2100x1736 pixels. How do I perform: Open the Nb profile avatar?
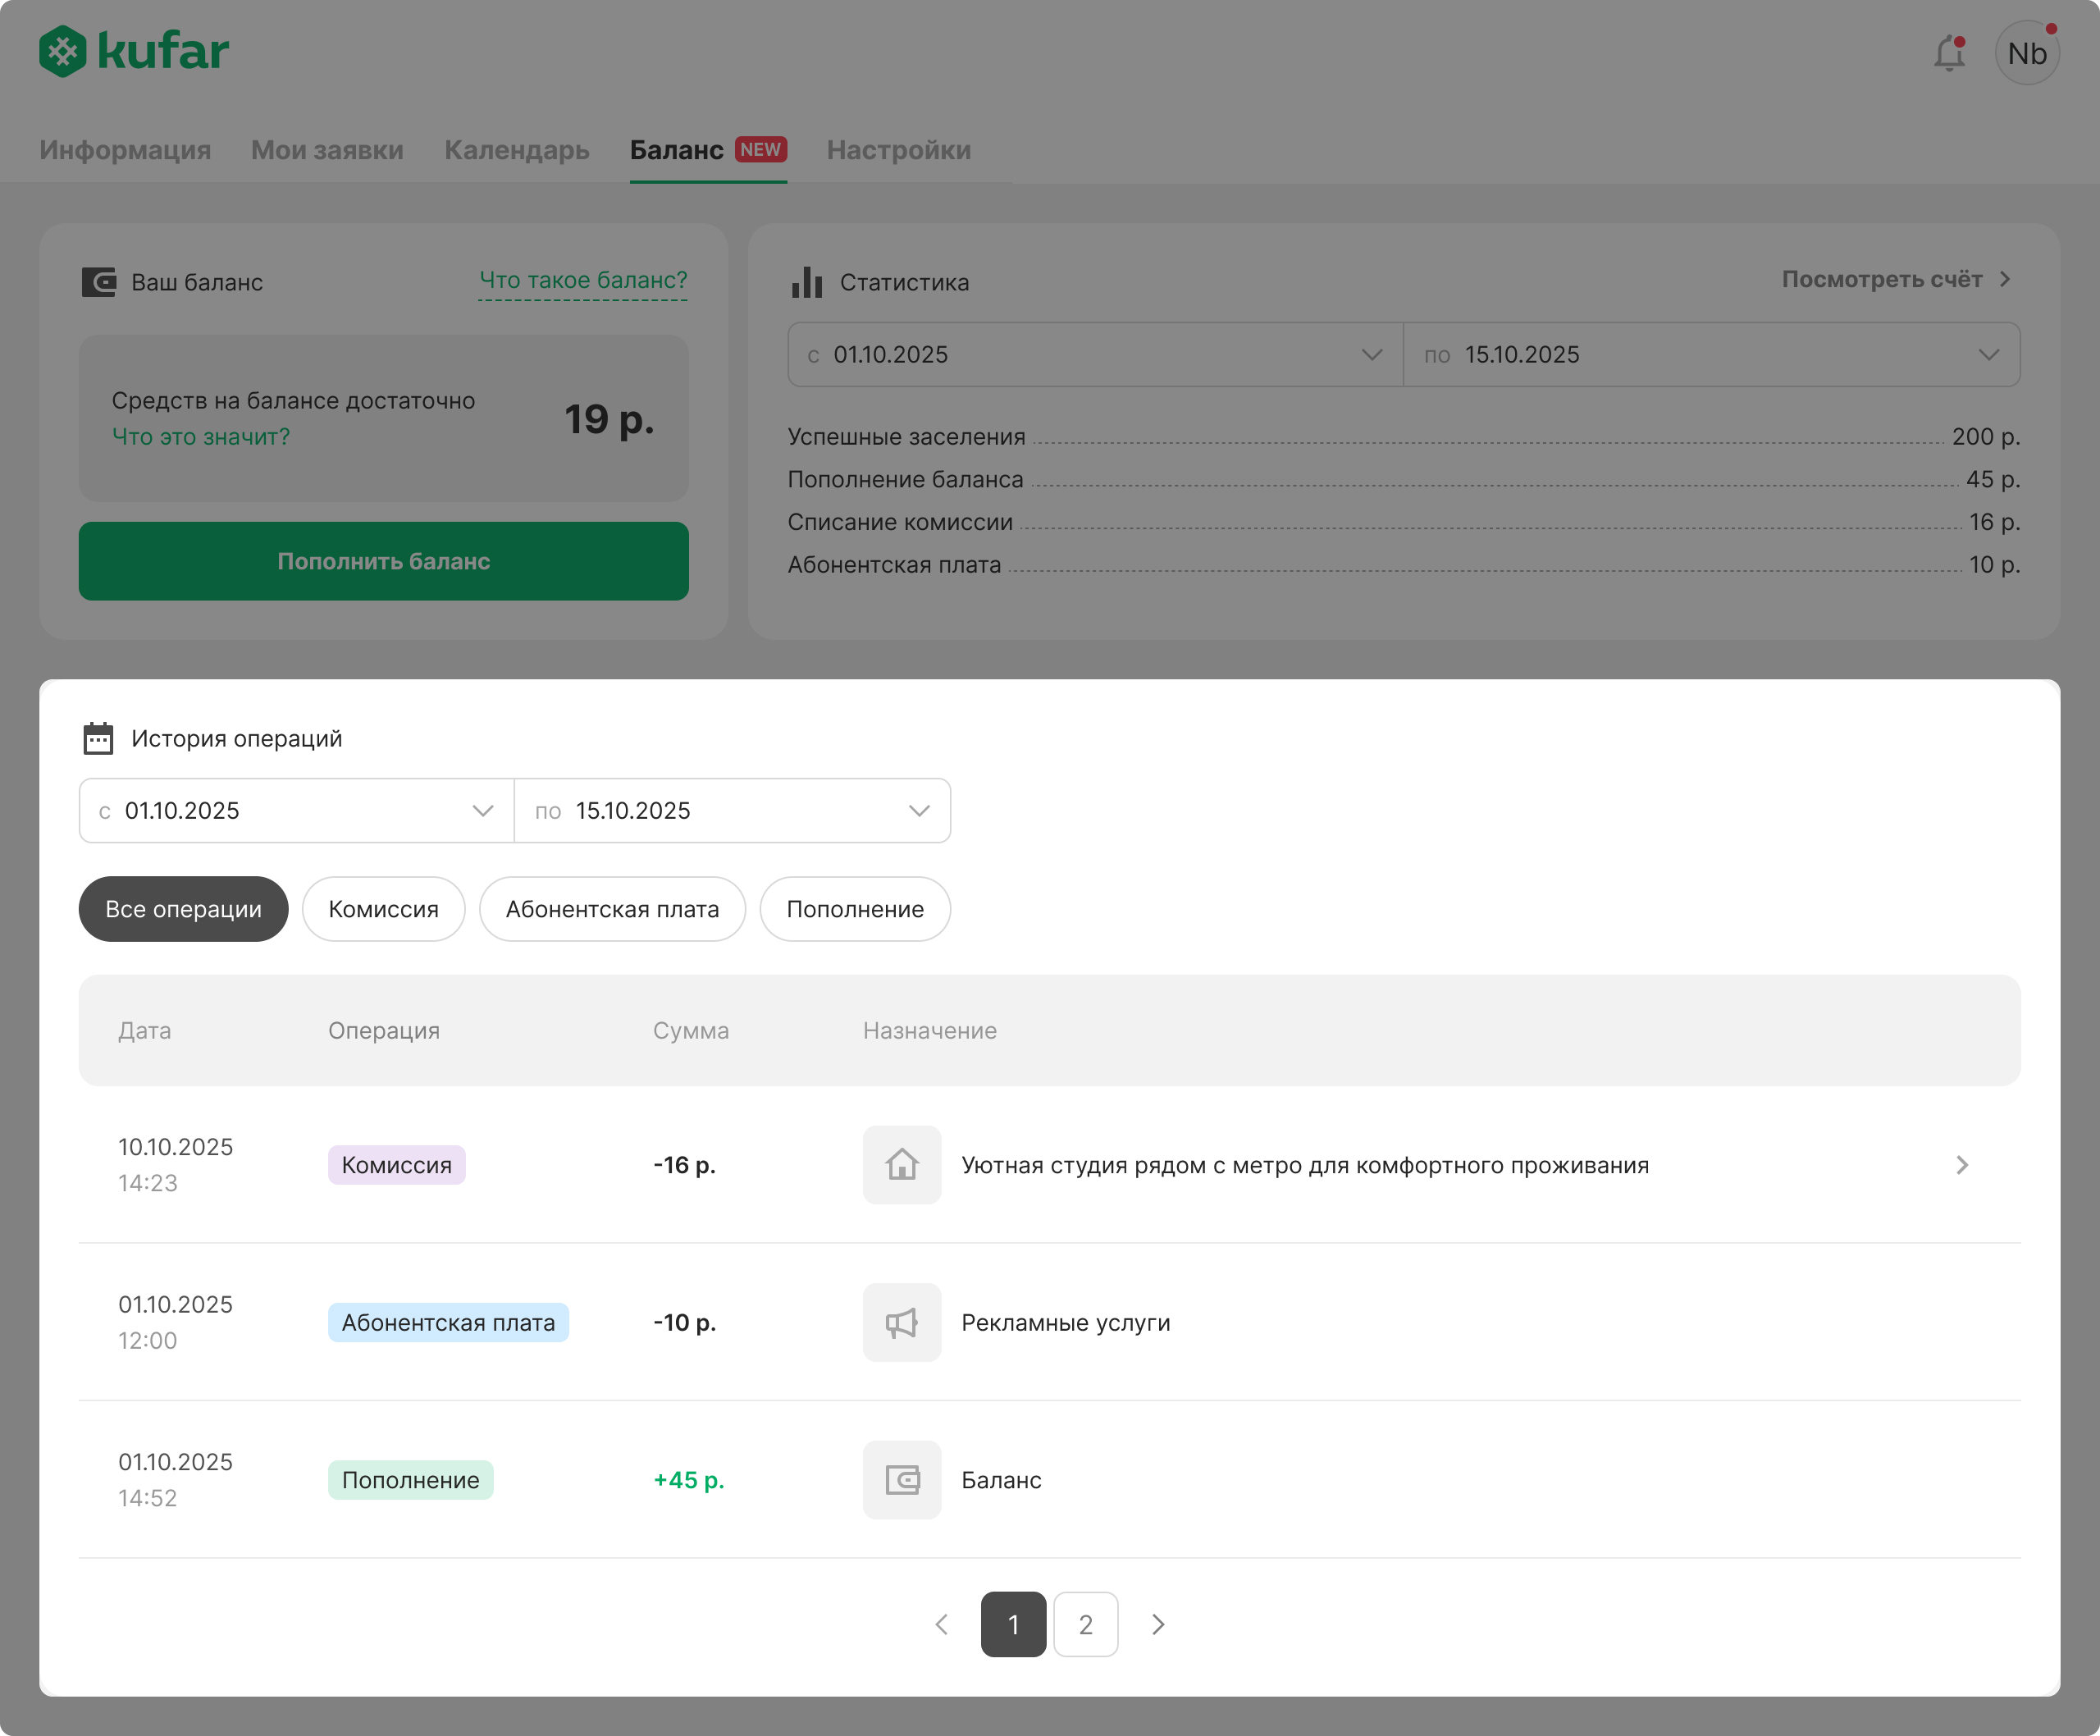(2026, 53)
